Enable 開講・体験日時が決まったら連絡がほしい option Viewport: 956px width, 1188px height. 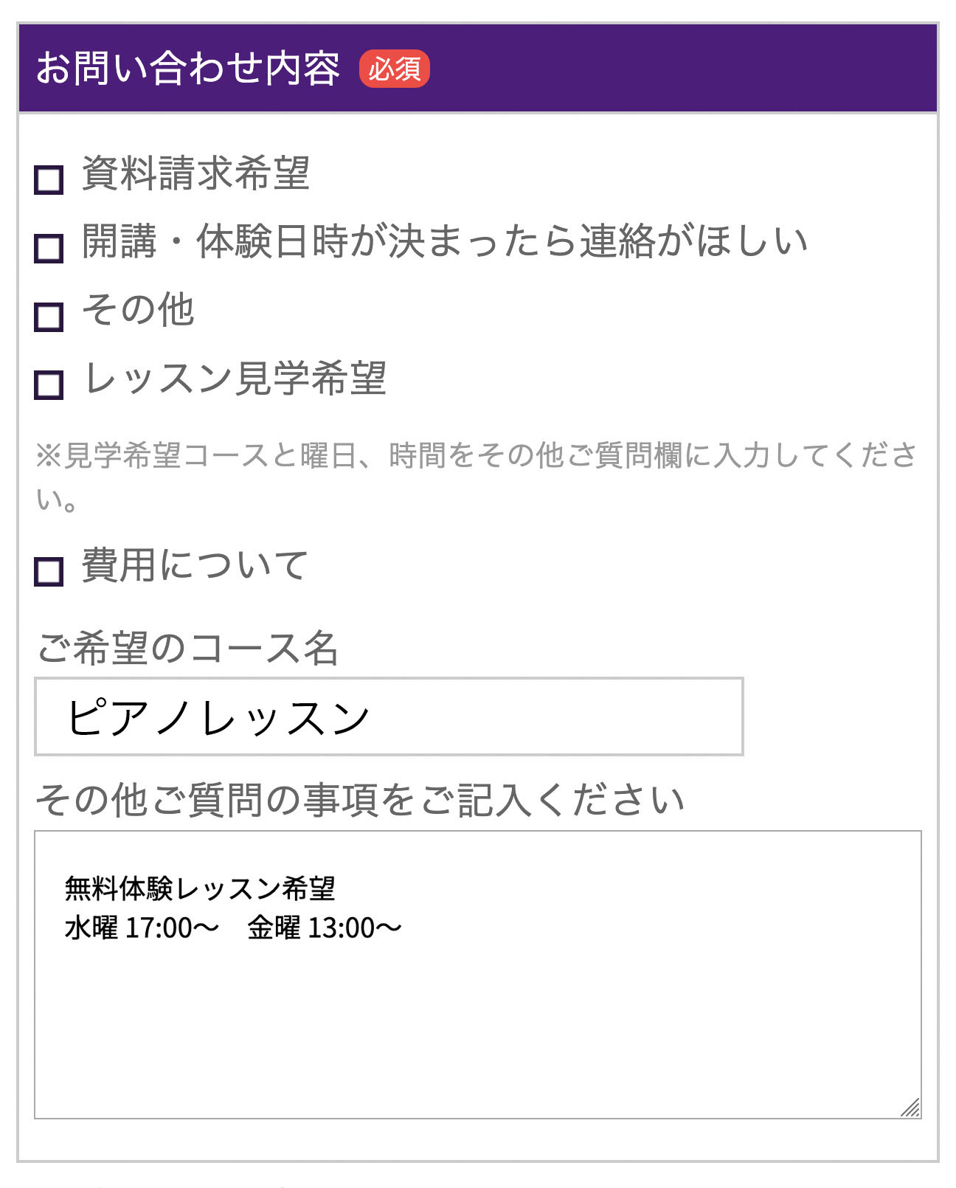coord(49,246)
